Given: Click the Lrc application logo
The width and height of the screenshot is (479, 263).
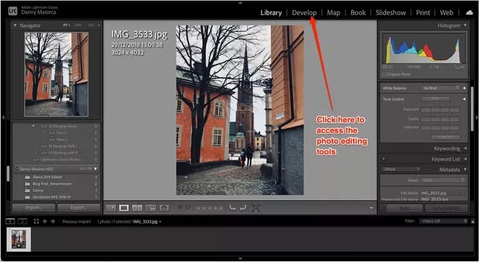Looking at the screenshot, I should [12, 11].
